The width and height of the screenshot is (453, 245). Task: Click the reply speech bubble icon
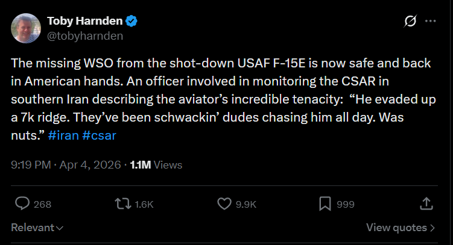pos(22,204)
